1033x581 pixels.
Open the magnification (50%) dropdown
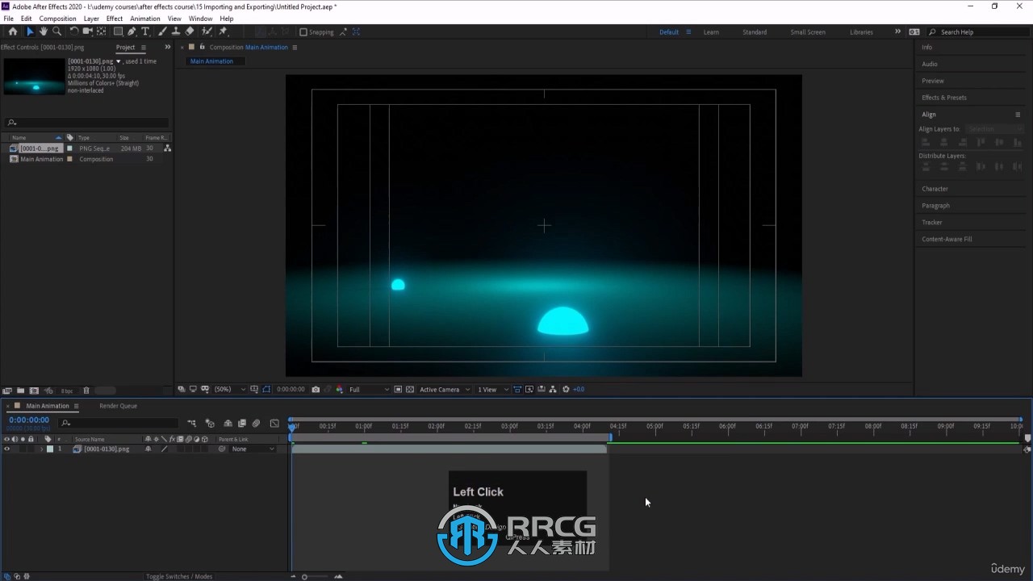229,389
